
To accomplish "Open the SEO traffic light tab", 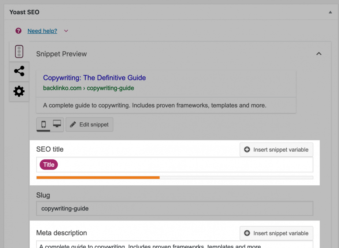I will pos(19,52).
